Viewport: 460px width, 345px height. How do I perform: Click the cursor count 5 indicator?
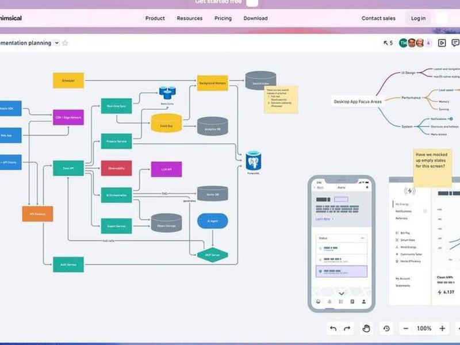tap(388, 43)
